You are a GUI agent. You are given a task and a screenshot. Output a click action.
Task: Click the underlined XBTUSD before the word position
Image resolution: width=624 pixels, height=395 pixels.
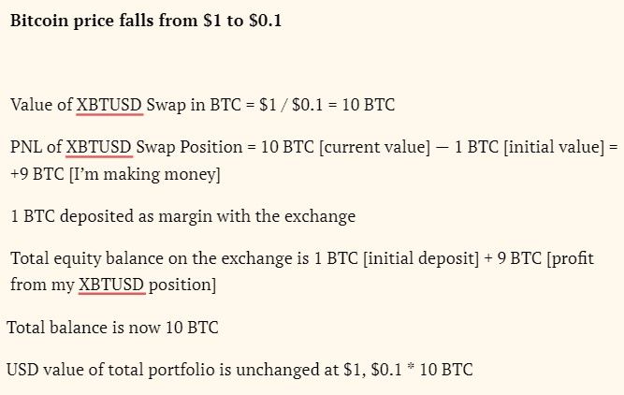(x=111, y=284)
